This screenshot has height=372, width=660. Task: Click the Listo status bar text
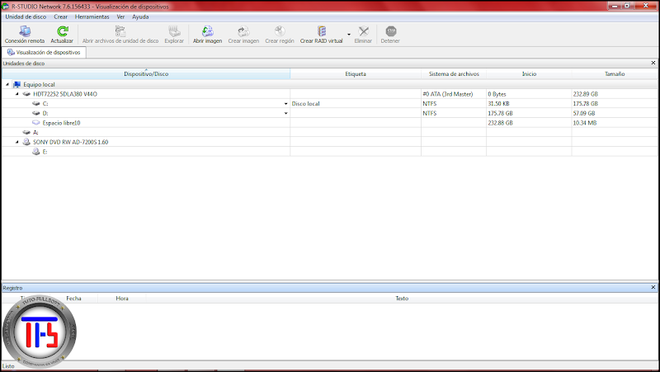click(x=8, y=366)
